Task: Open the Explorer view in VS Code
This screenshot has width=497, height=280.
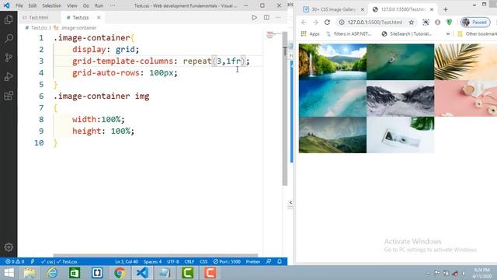Action: (x=9, y=19)
